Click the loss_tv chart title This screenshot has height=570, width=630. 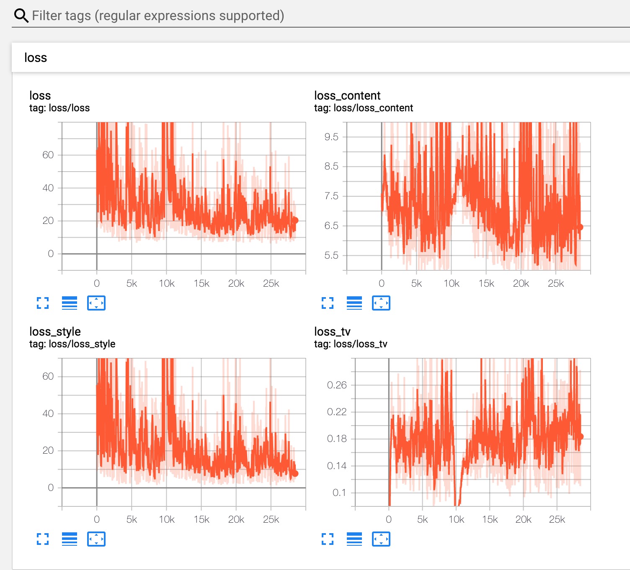[332, 331]
